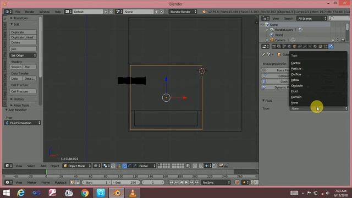Toggle the 3D manipulator widget icon
Viewport: 352px width, 198px height.
(x=119, y=166)
